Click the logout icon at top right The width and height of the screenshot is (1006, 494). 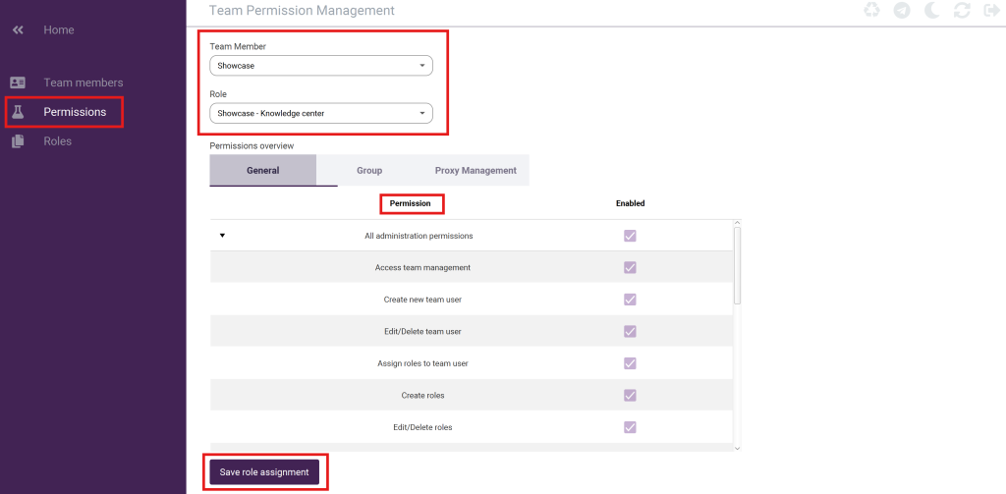pyautogui.click(x=991, y=10)
